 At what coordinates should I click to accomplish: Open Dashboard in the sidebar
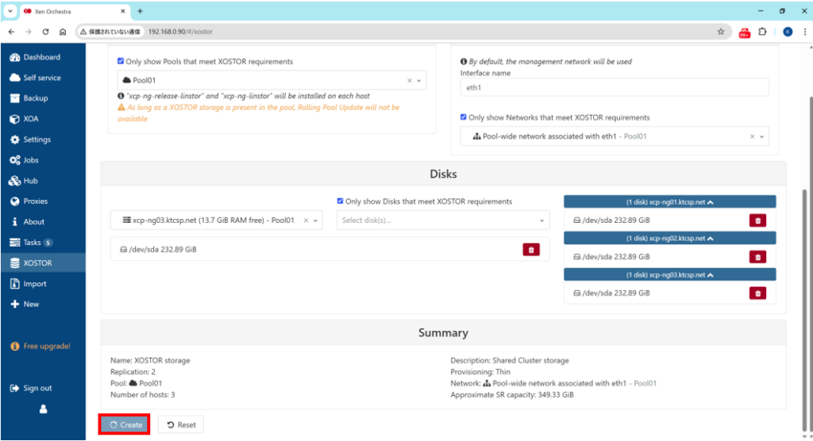point(41,57)
